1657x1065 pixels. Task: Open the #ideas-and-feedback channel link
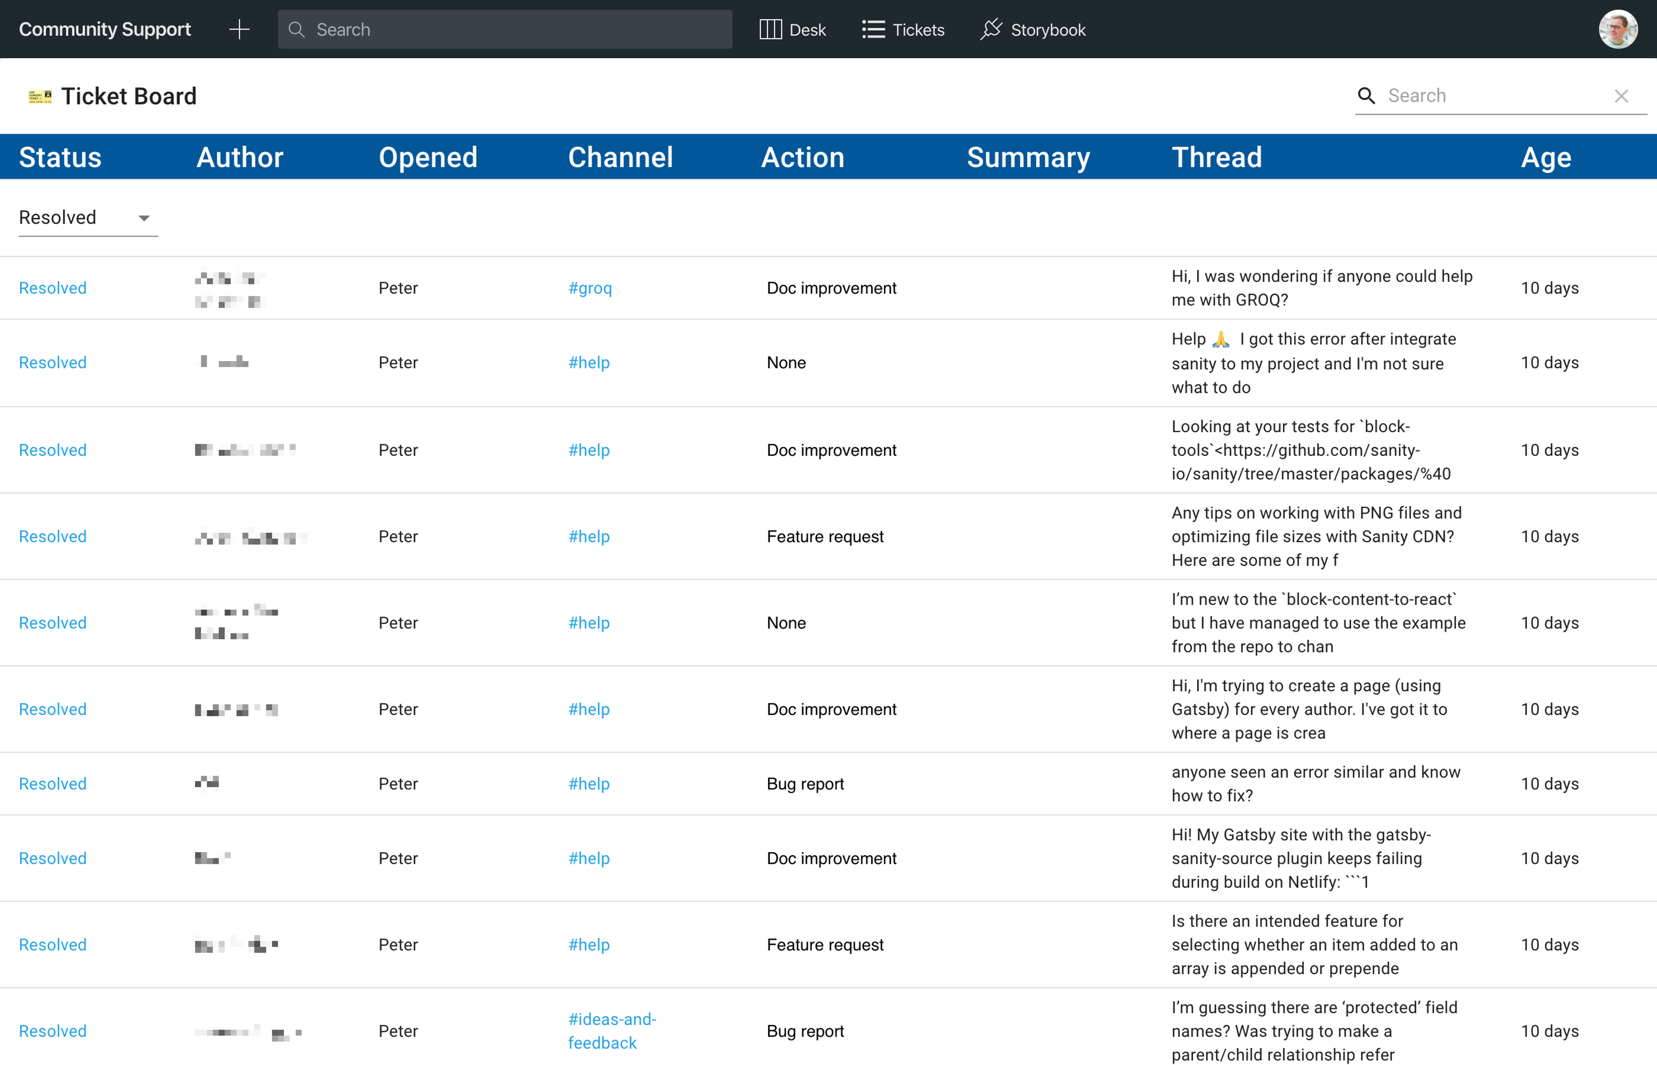[611, 1030]
